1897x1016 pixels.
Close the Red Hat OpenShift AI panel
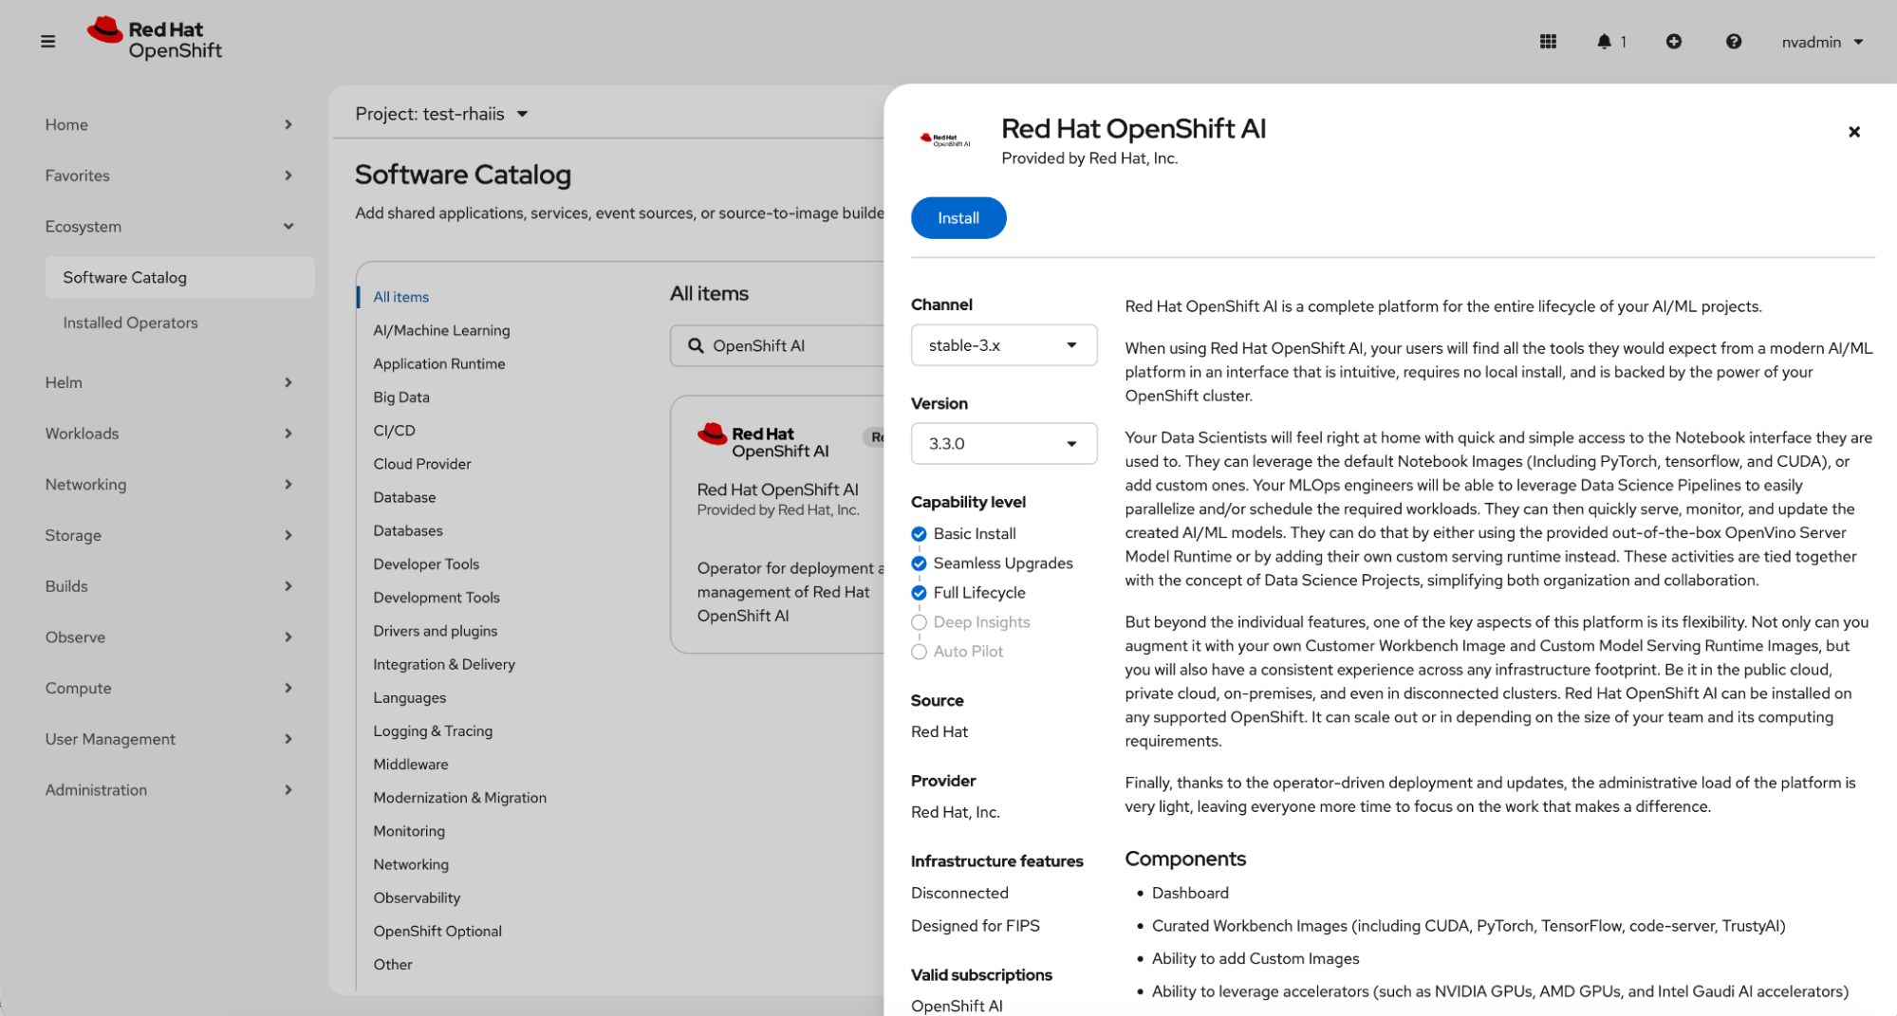(1853, 132)
